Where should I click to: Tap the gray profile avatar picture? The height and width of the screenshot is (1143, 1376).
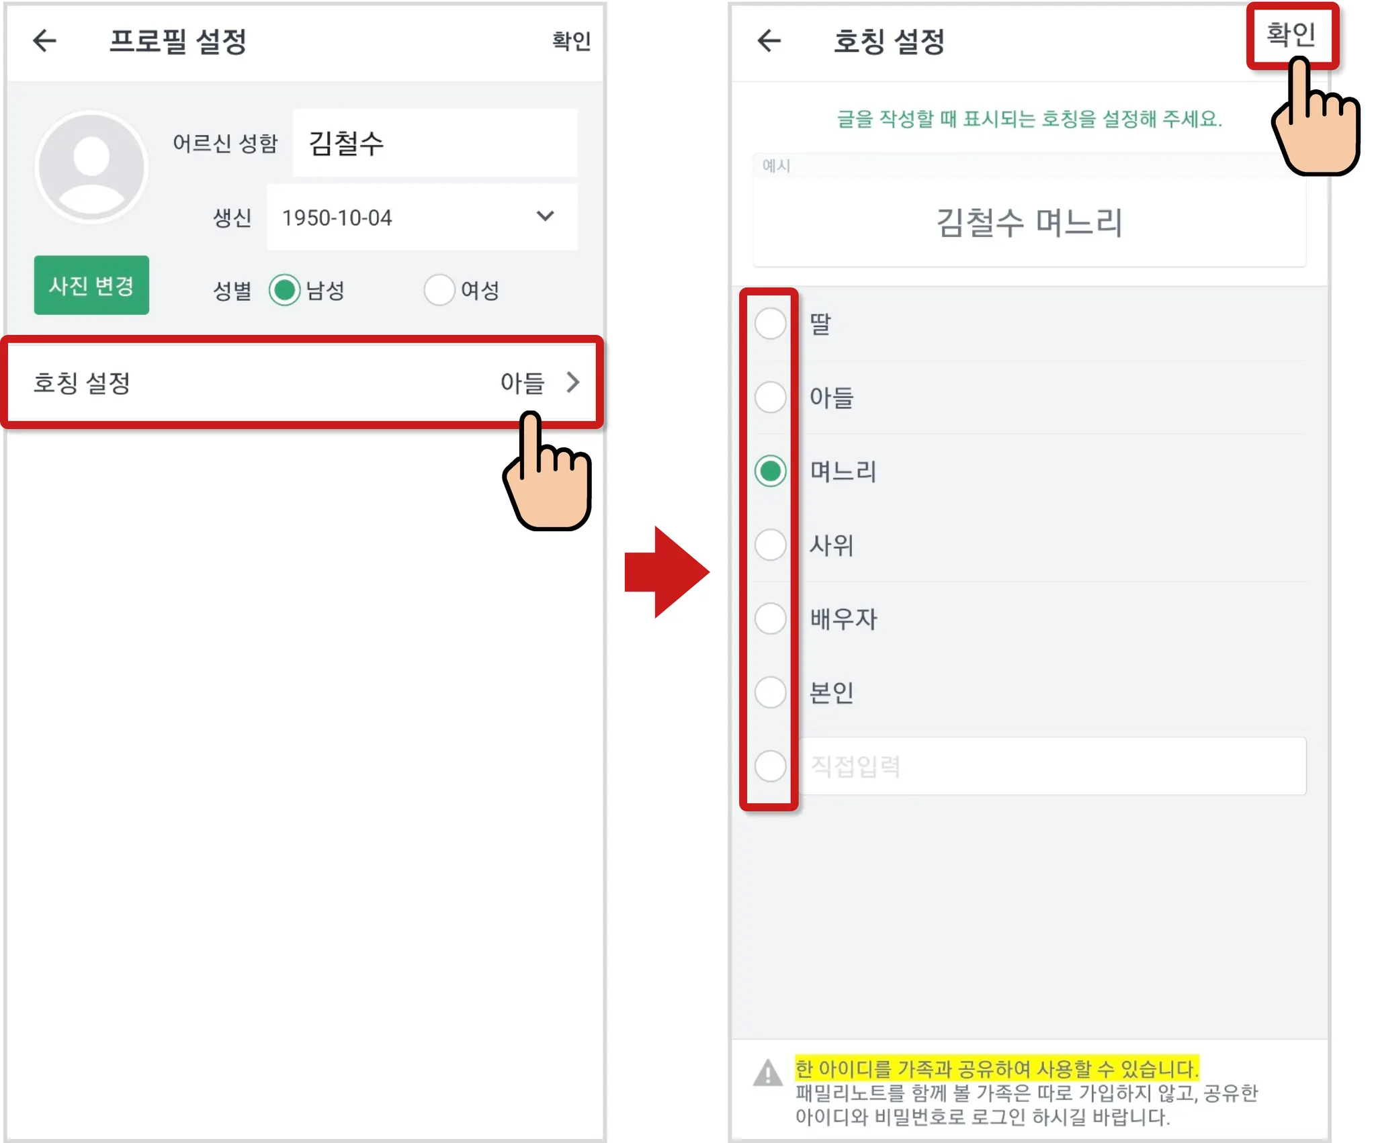(x=91, y=167)
